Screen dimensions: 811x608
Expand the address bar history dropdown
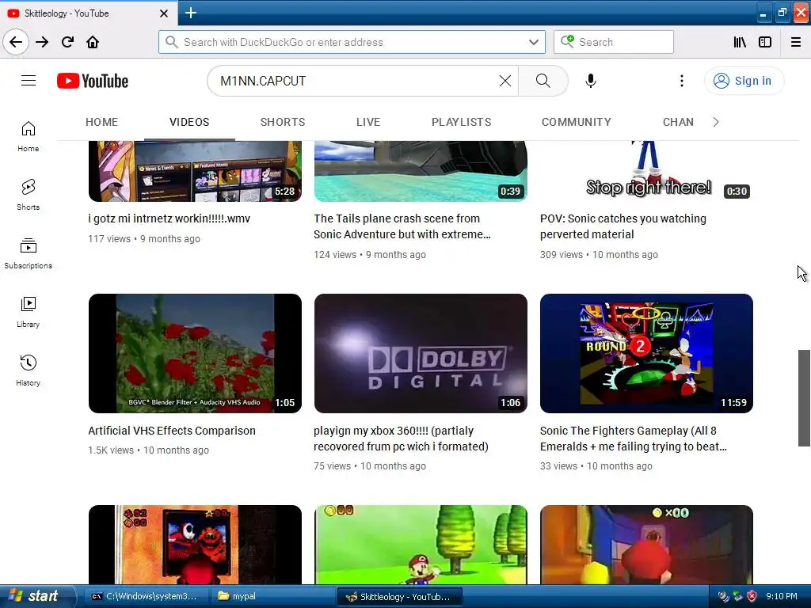point(534,42)
